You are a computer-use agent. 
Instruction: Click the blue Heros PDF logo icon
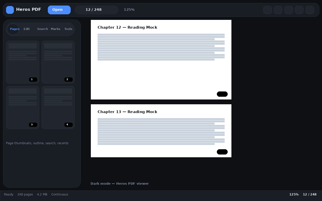pos(10,10)
